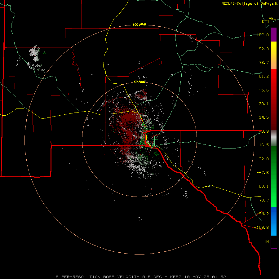
Task: Click the '50 NMI' range ring label
Action: point(140,82)
